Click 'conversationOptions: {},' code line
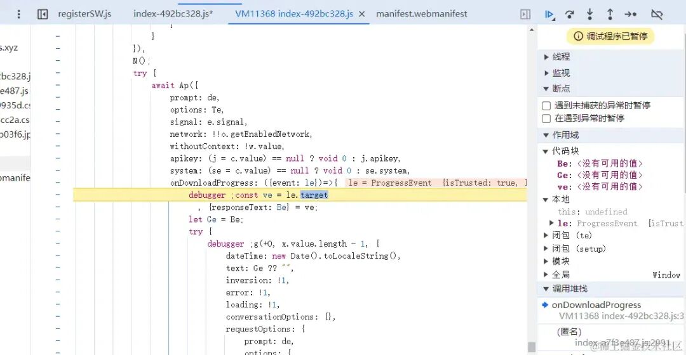Viewport: 686px width, 355px height. coord(281,317)
